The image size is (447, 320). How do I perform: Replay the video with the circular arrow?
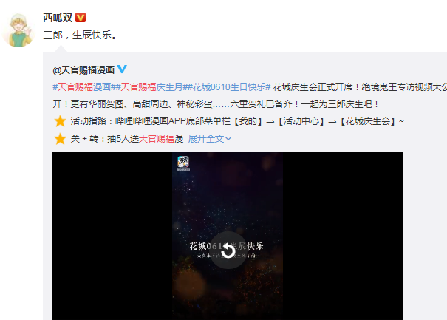click(x=228, y=250)
